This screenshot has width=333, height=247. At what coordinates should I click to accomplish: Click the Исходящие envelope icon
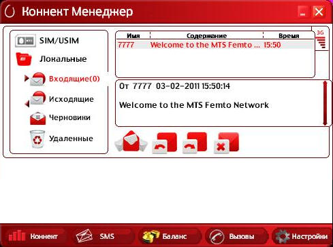click(x=37, y=98)
